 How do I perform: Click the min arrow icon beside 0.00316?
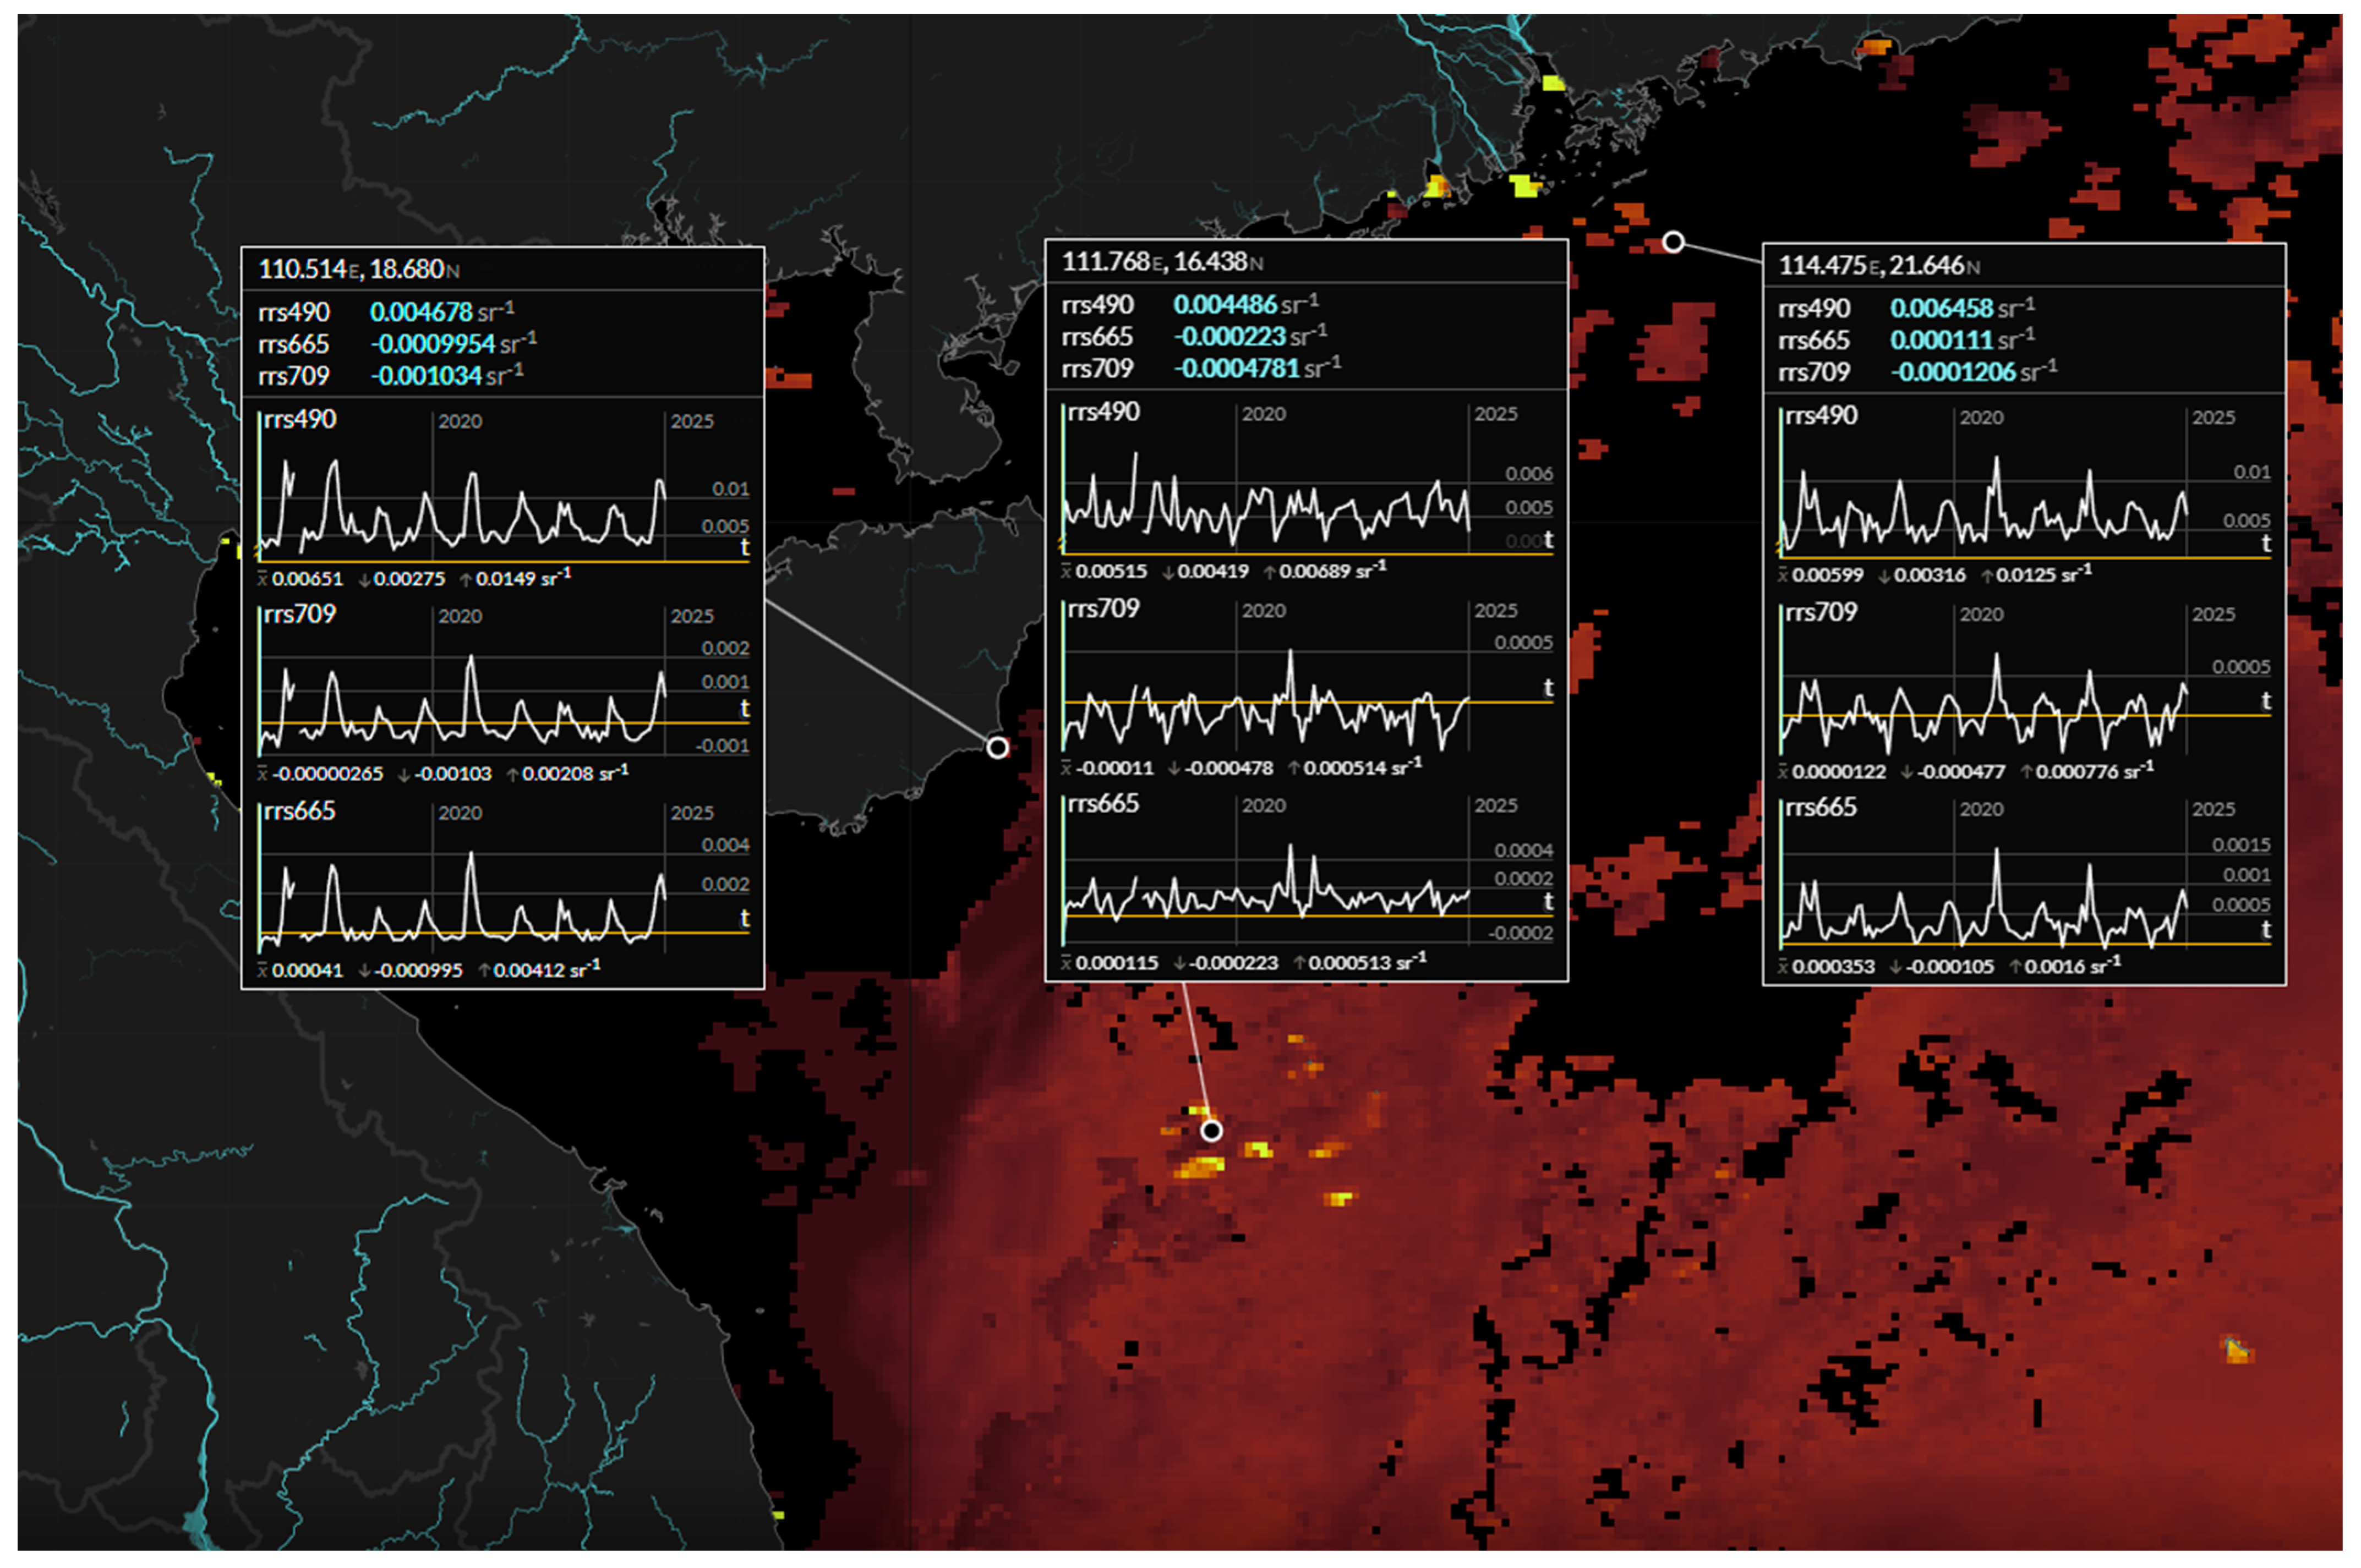coord(1885,575)
